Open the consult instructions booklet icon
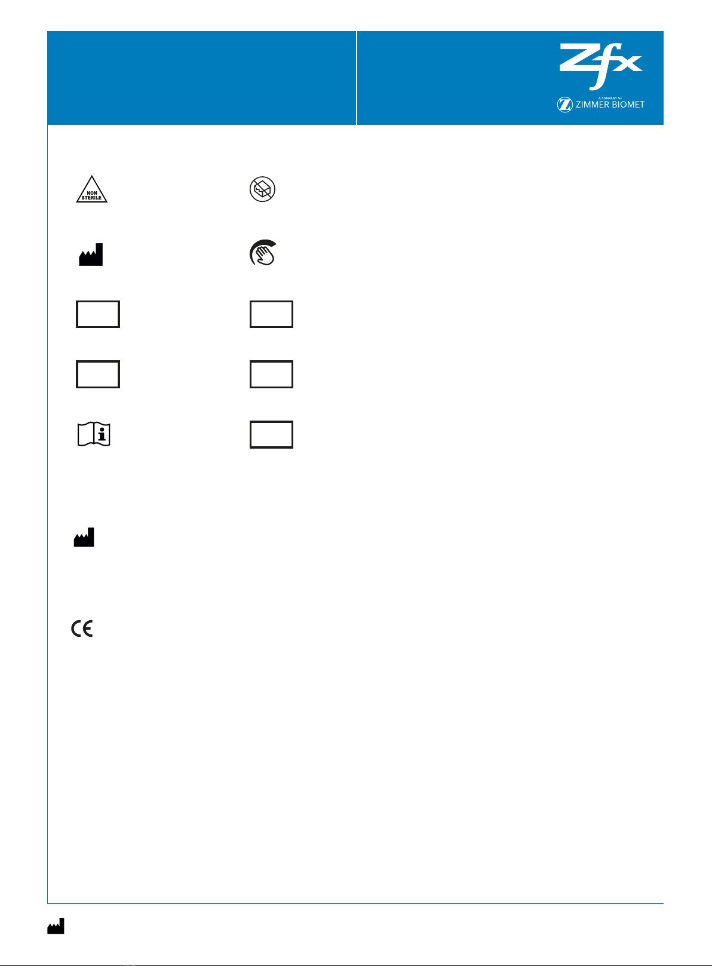 tap(94, 434)
